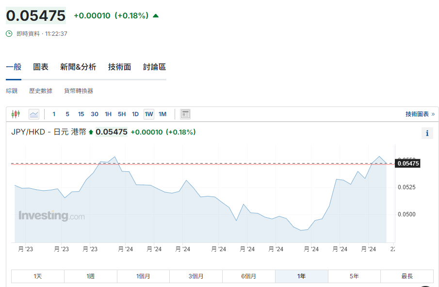This screenshot has width=439, height=287.
Task: Click the green up-arrow next to percentage change
Action: 156,15
